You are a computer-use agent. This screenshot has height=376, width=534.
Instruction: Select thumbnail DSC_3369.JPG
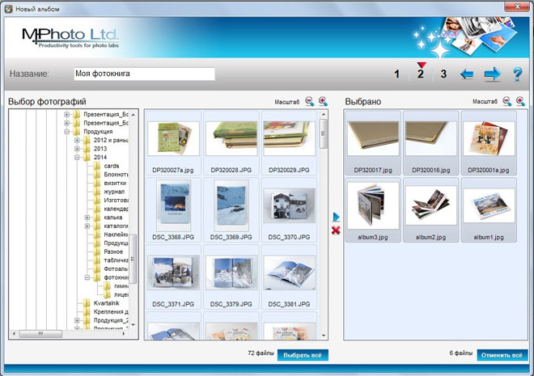(x=231, y=209)
